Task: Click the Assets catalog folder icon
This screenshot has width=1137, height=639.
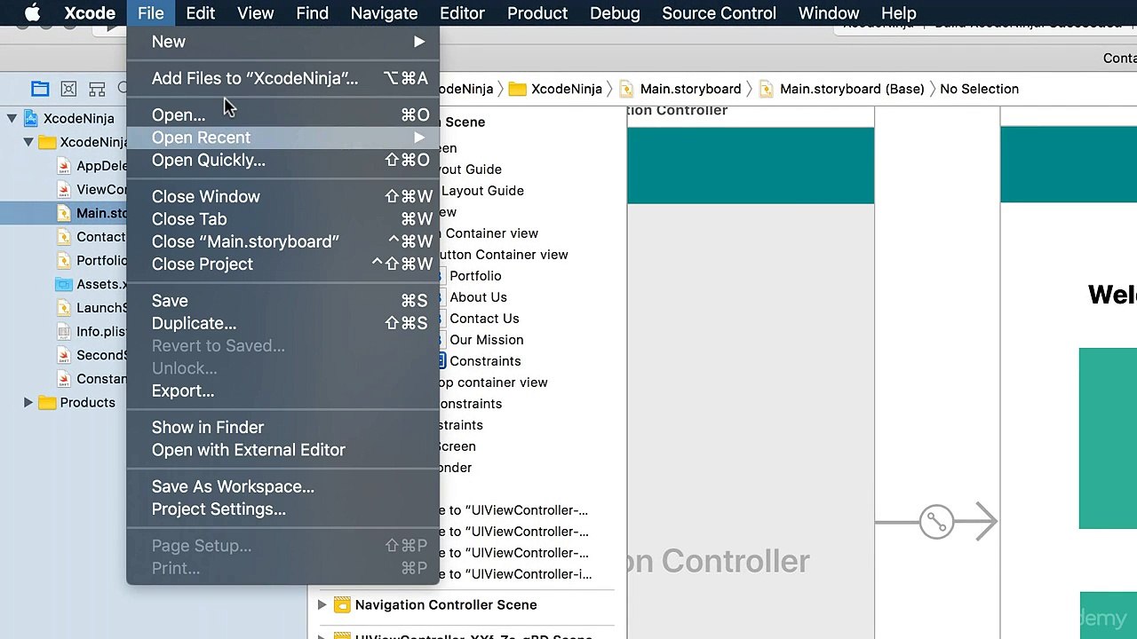Action: tap(63, 284)
